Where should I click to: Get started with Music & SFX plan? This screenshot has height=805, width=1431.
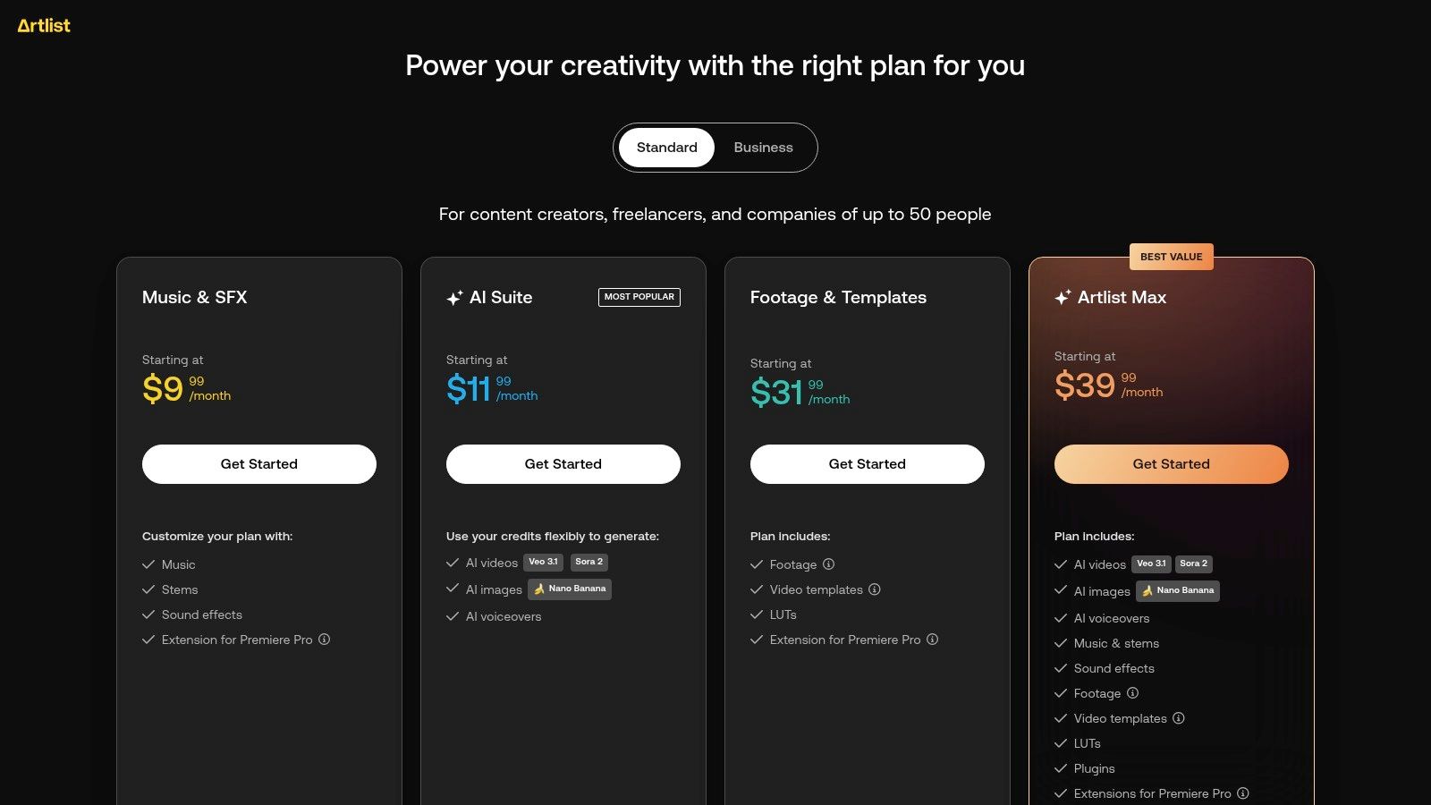[259, 464]
